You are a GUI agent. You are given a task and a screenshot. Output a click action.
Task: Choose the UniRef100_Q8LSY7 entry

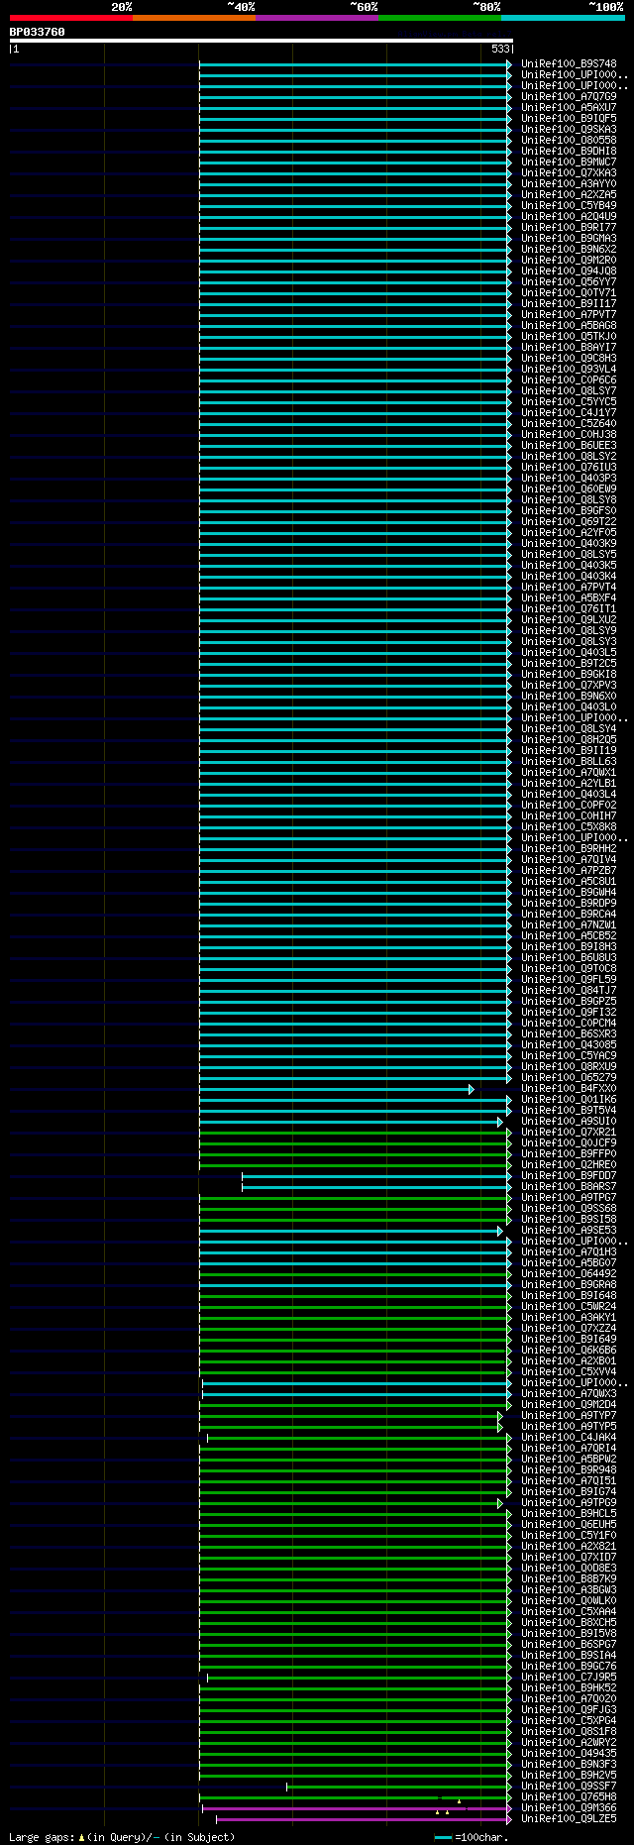tap(569, 391)
